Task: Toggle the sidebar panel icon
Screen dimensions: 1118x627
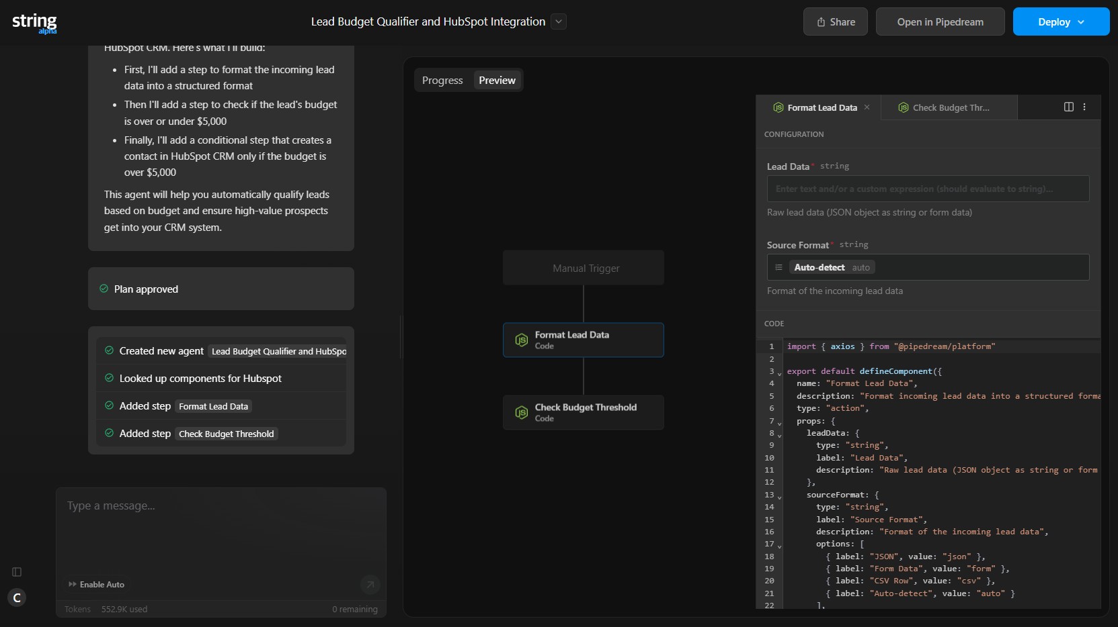Action: tap(17, 572)
